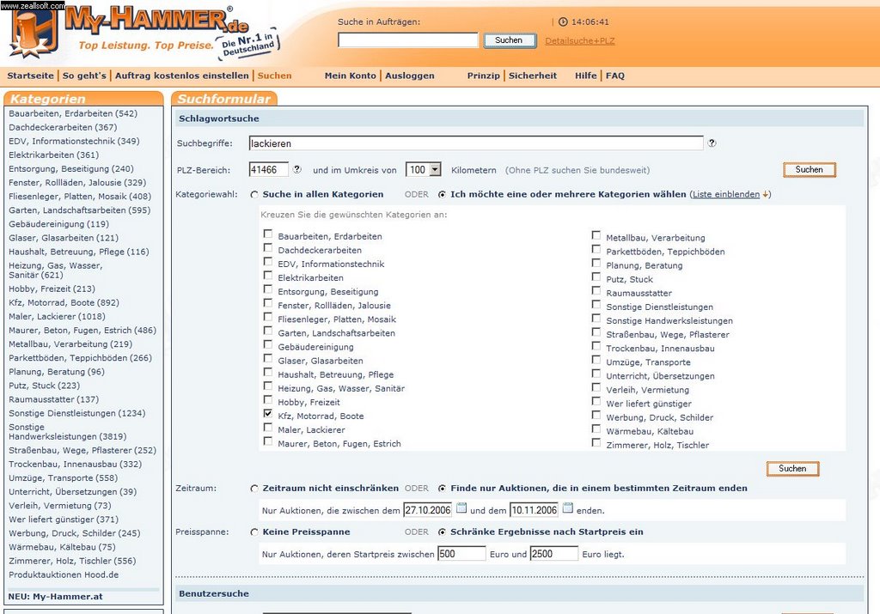Select 'Schränke Ergebnisse nach Startpreis ein' radio

(443, 532)
